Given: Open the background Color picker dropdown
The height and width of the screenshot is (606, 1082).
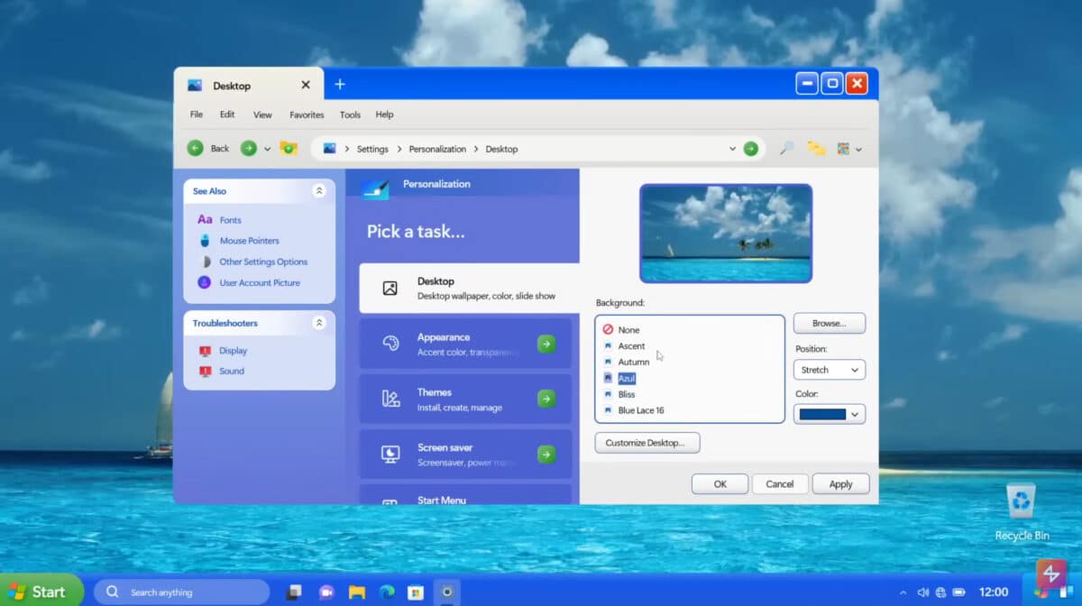Looking at the screenshot, I should pyautogui.click(x=829, y=413).
